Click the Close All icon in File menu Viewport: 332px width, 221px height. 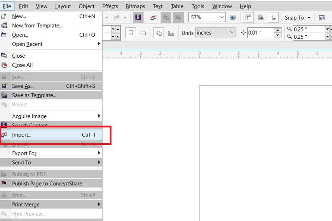click(x=4, y=65)
